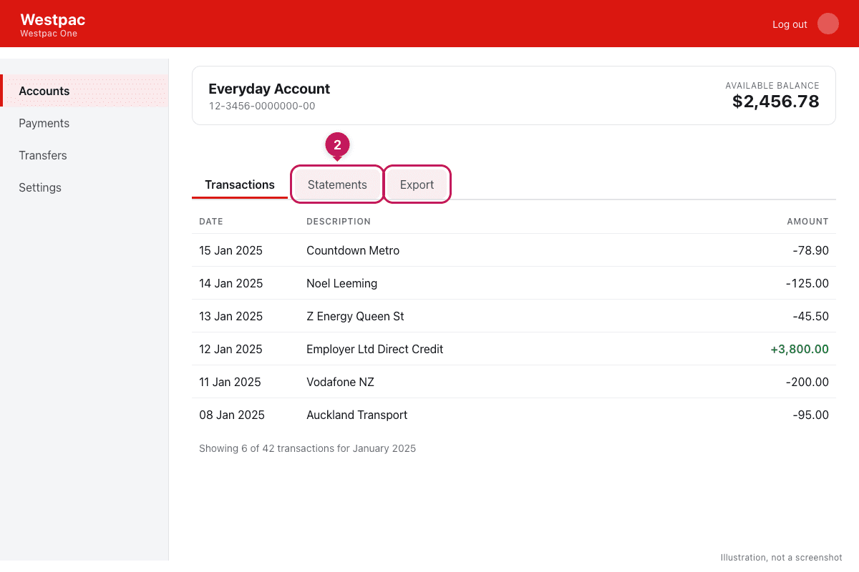
Task: Click the -200.00 amount
Action: [807, 382]
